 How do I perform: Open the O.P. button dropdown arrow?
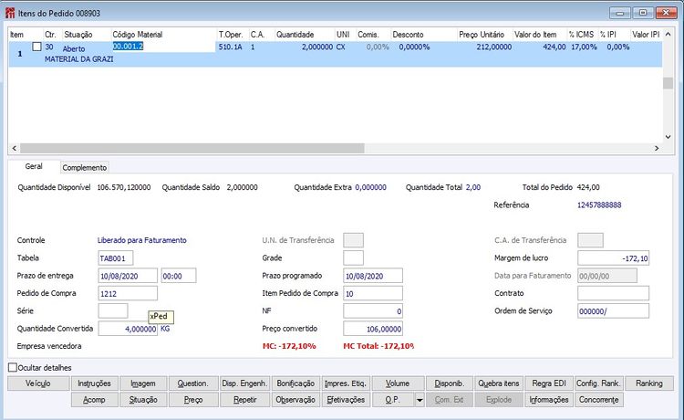pos(420,400)
